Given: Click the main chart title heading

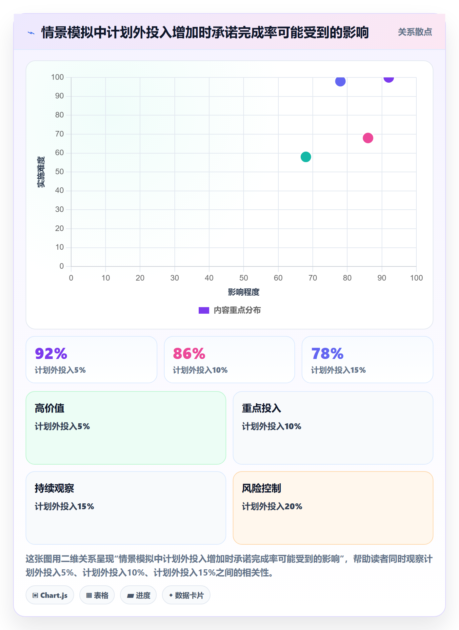Looking at the screenshot, I should 205,32.
